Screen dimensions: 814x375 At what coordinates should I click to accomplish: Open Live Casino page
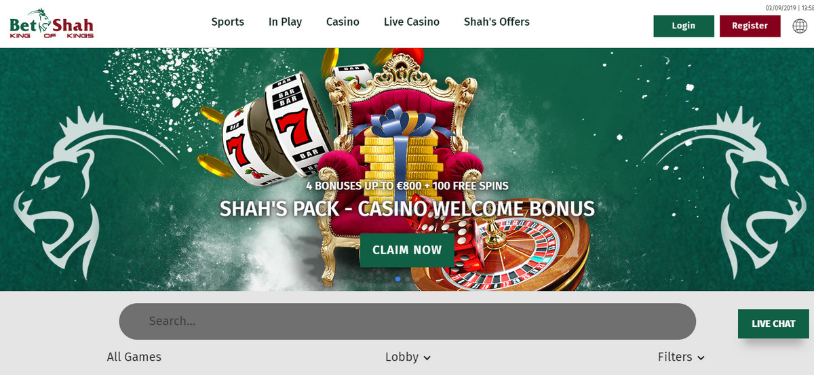(412, 22)
